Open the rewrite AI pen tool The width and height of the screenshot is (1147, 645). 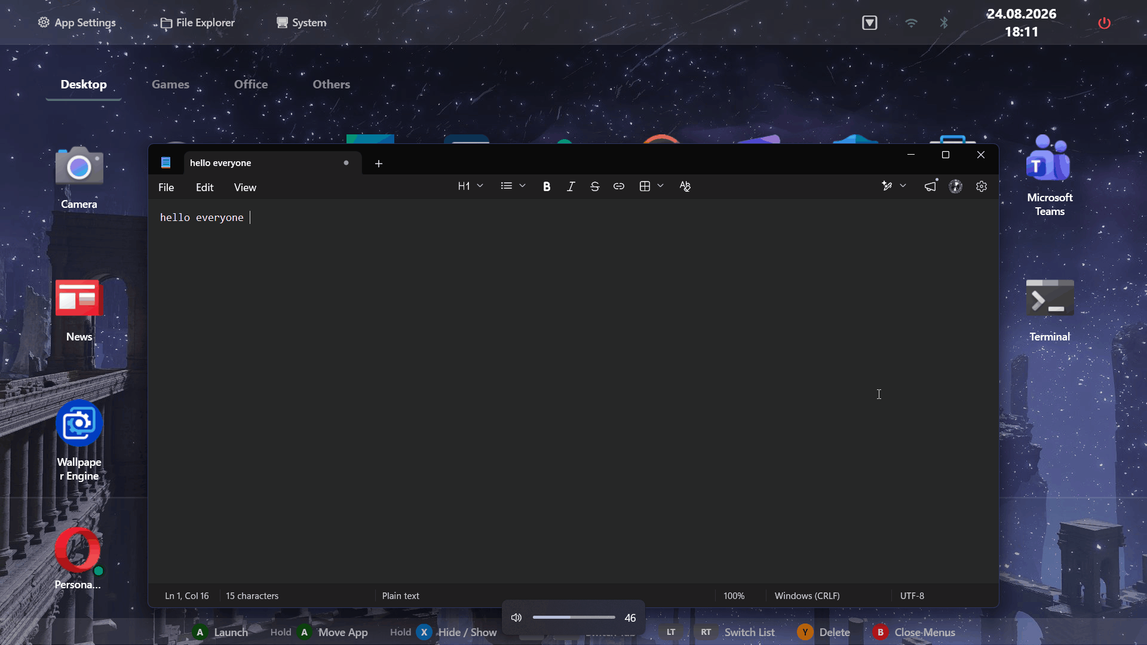pos(887,186)
